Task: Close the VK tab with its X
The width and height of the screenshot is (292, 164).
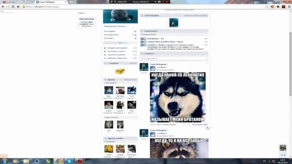Action: pos(66,2)
